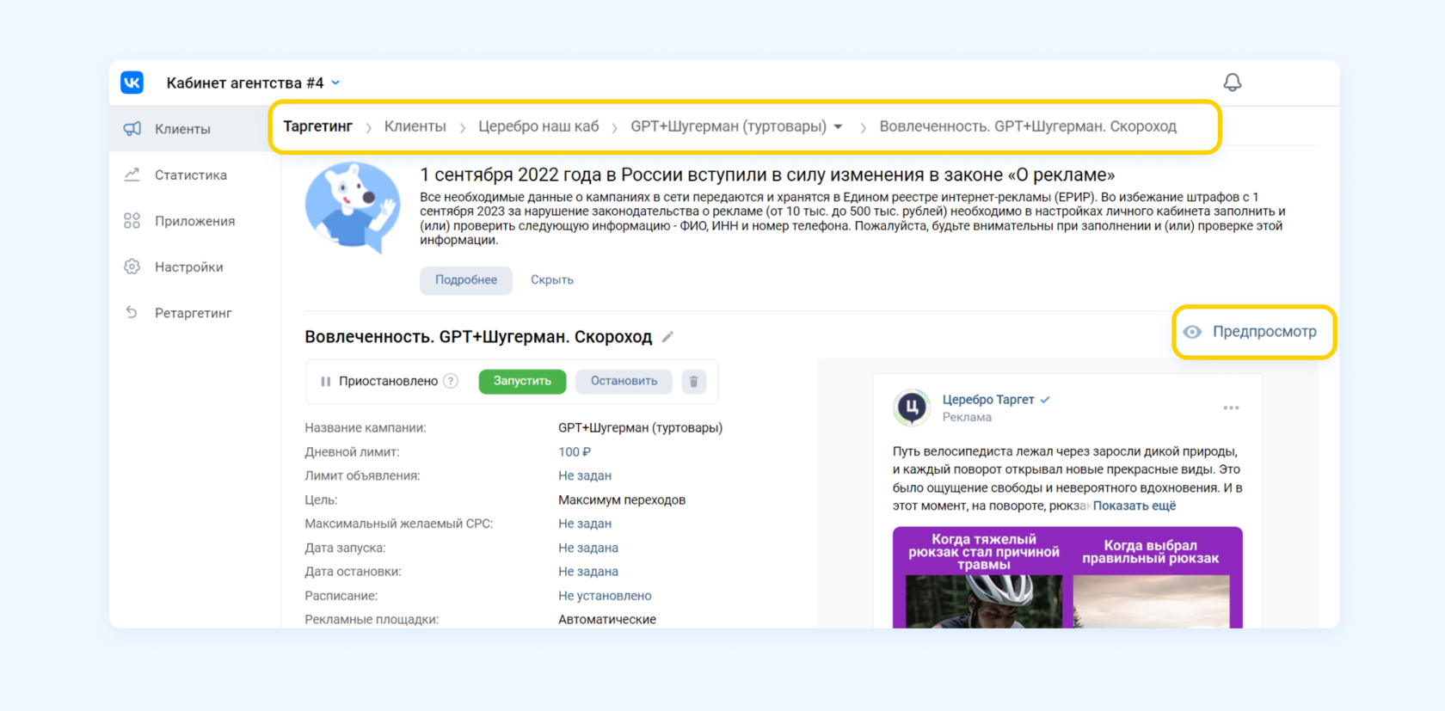The width and height of the screenshot is (1445, 711).
Task: Set Максимальный желаемый CPC value
Action: (x=585, y=524)
